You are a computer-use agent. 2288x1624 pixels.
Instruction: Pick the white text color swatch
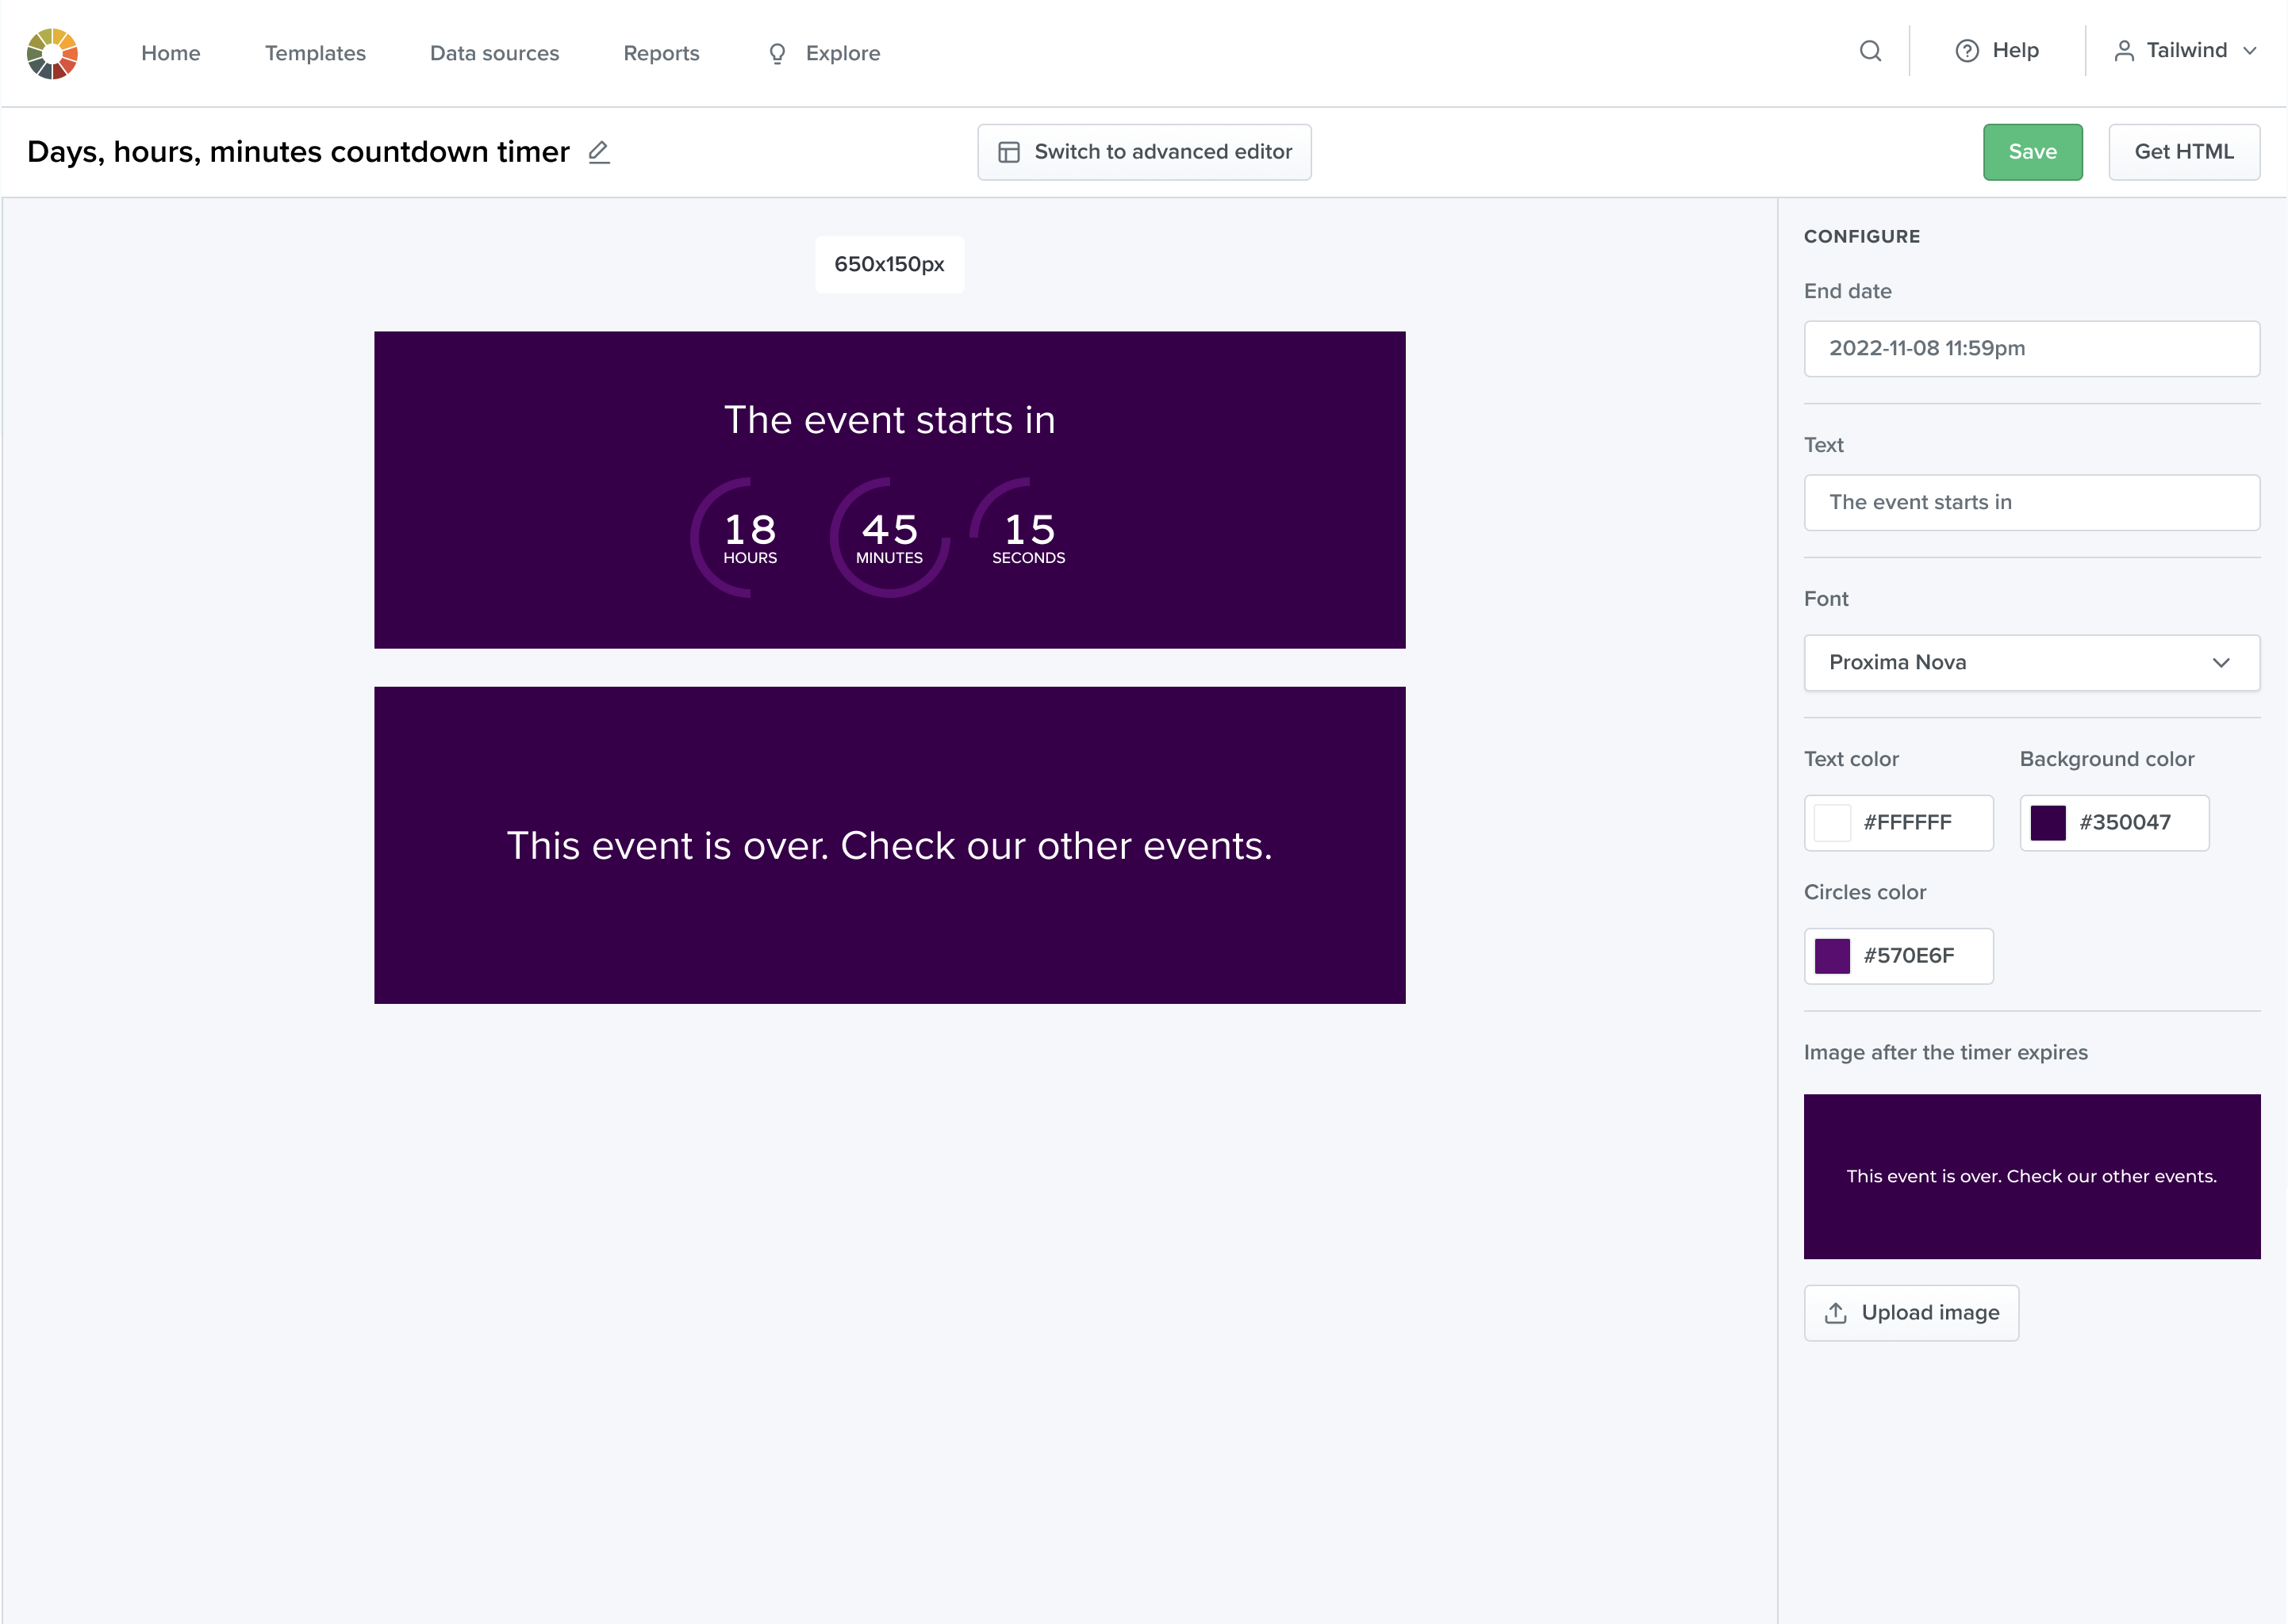[x=1832, y=822]
